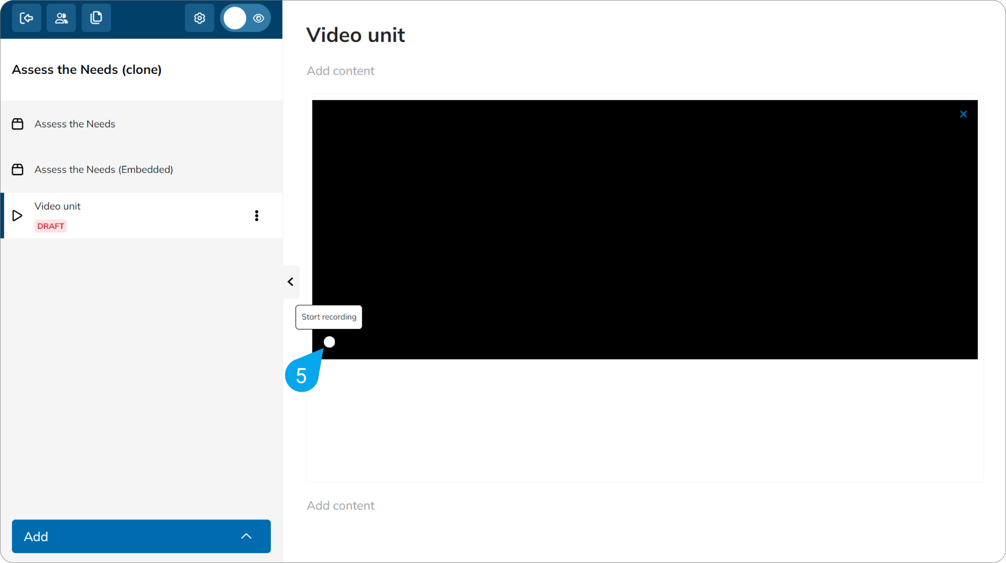Click the Start recording white circle button
This screenshot has width=1006, height=563.
[x=330, y=342]
